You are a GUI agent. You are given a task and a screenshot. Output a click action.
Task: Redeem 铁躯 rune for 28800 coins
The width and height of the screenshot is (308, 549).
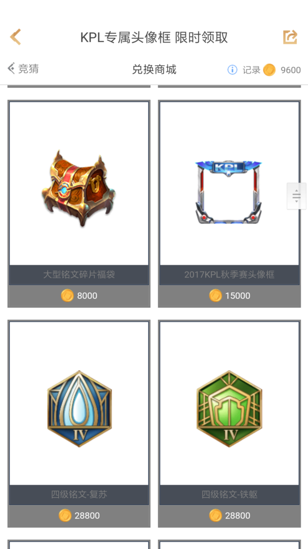pyautogui.click(x=229, y=515)
